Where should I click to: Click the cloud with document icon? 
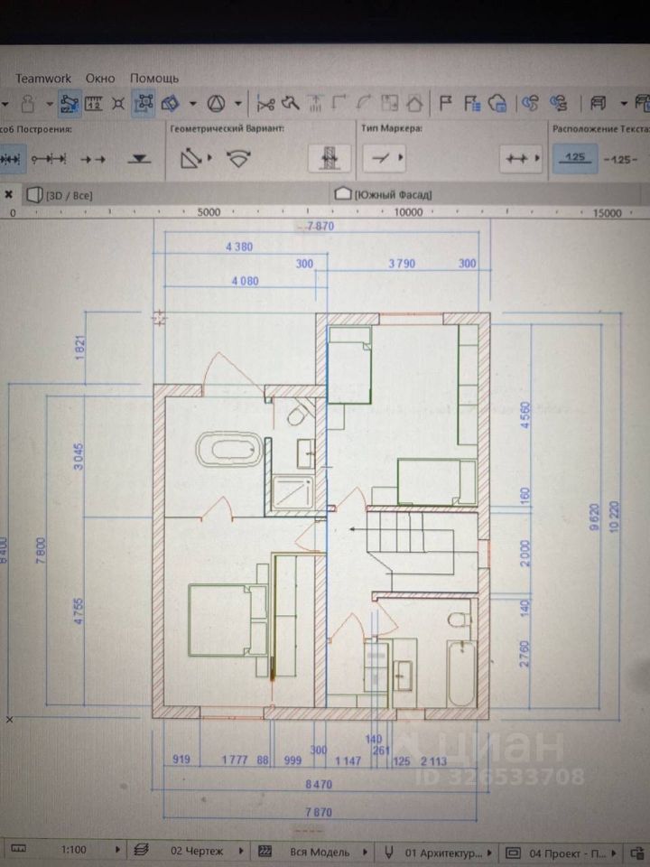click(497, 103)
